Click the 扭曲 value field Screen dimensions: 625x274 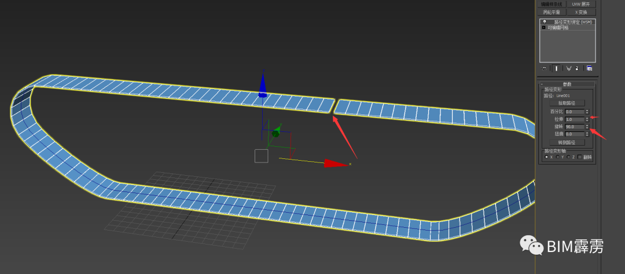575,134
